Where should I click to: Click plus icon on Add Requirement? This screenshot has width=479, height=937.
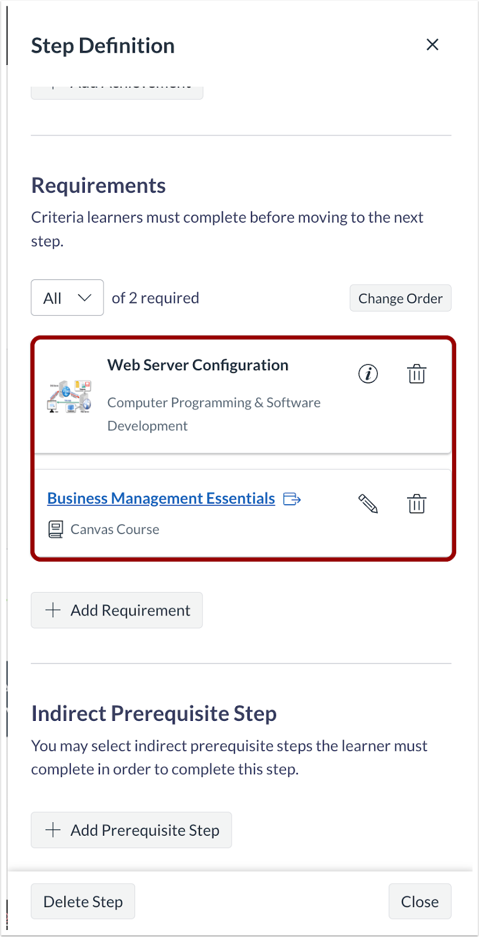click(x=53, y=610)
